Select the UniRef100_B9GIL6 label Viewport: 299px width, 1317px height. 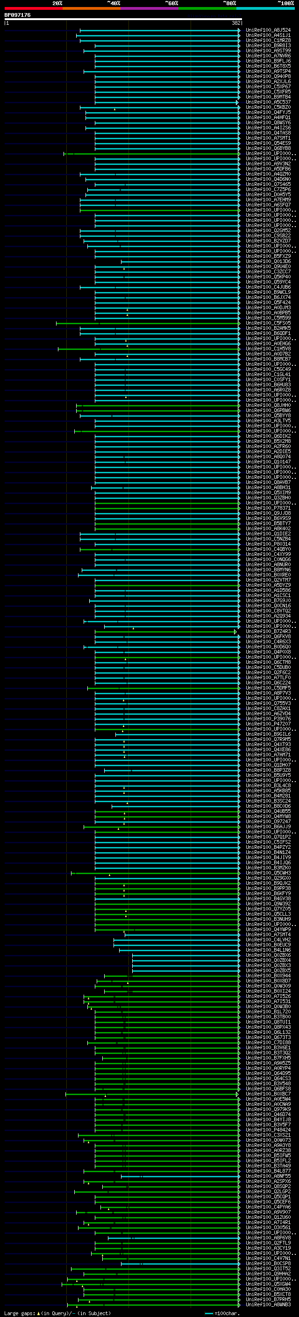pyautogui.click(x=268, y=734)
